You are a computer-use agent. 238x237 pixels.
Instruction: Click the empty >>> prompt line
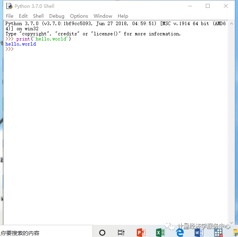(9, 49)
